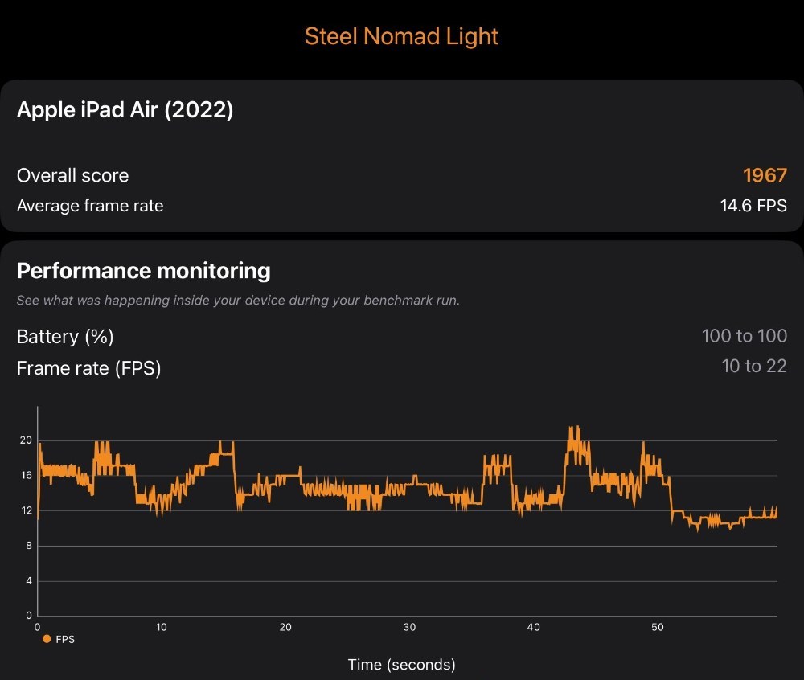Click the overall score value 1967
Image resolution: width=804 pixels, height=680 pixels.
[x=765, y=176]
